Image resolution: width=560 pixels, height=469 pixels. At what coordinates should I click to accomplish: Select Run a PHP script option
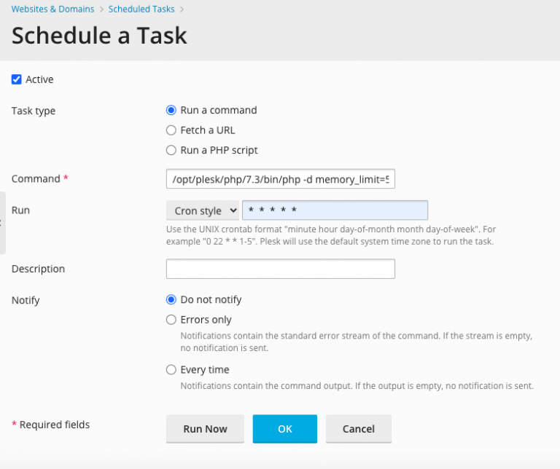pos(171,151)
